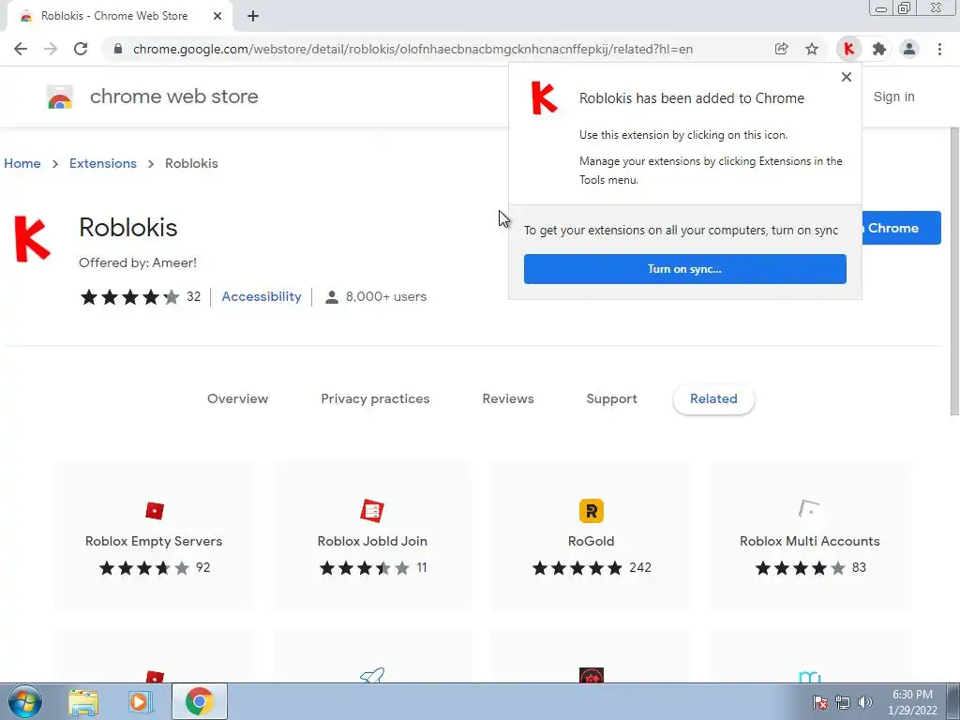
Task: Reload the page with the refresh icon
Action: (x=81, y=49)
